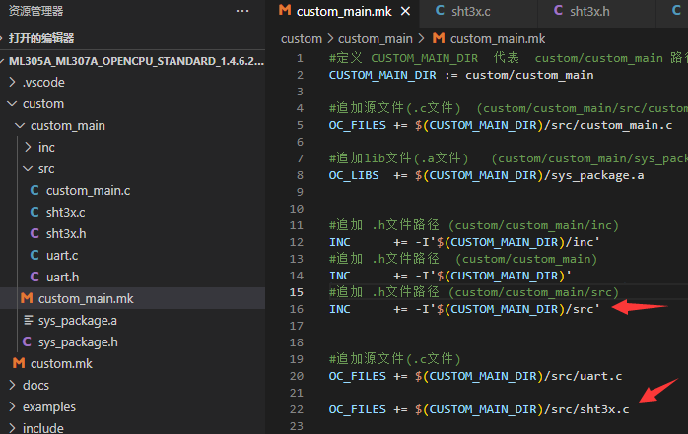This screenshot has width=688, height=434.
Task: Open sht3x.h from the file tree
Action: click(66, 233)
